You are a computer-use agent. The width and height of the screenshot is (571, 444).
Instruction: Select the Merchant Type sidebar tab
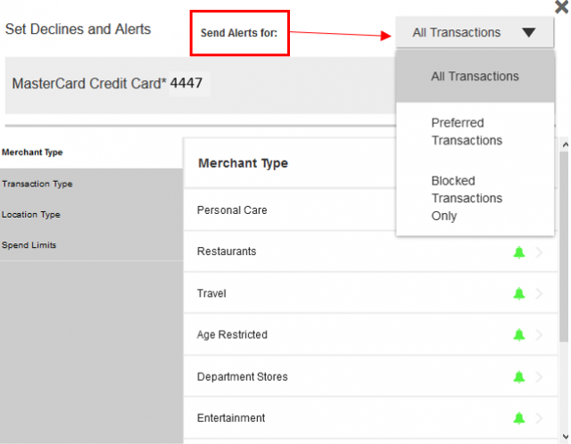(x=91, y=152)
